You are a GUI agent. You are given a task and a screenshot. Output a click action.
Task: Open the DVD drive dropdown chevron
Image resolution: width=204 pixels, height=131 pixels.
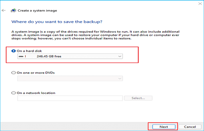coord(119,78)
